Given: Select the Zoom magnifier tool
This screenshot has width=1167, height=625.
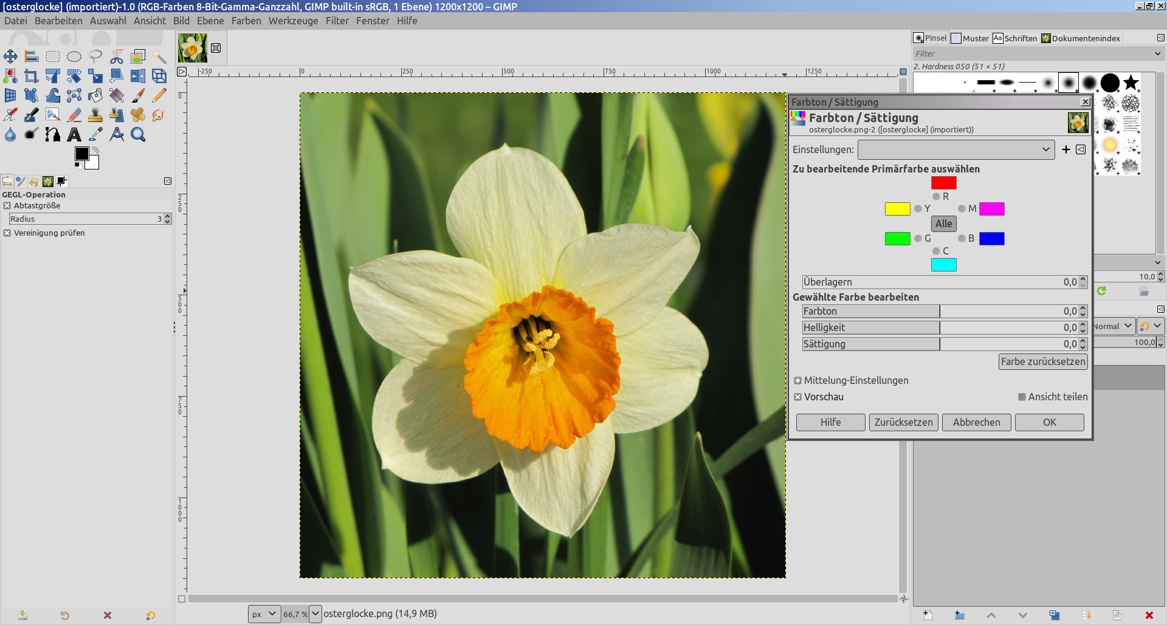Looking at the screenshot, I should point(138,135).
